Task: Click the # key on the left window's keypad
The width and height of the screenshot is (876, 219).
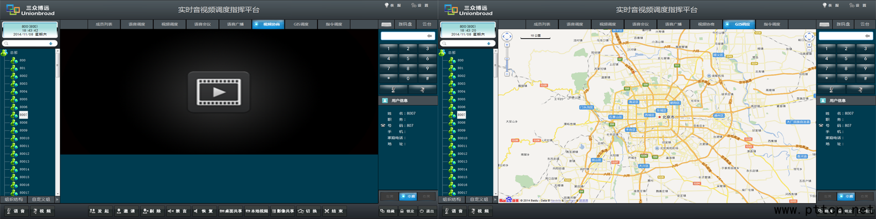Action: (427, 79)
